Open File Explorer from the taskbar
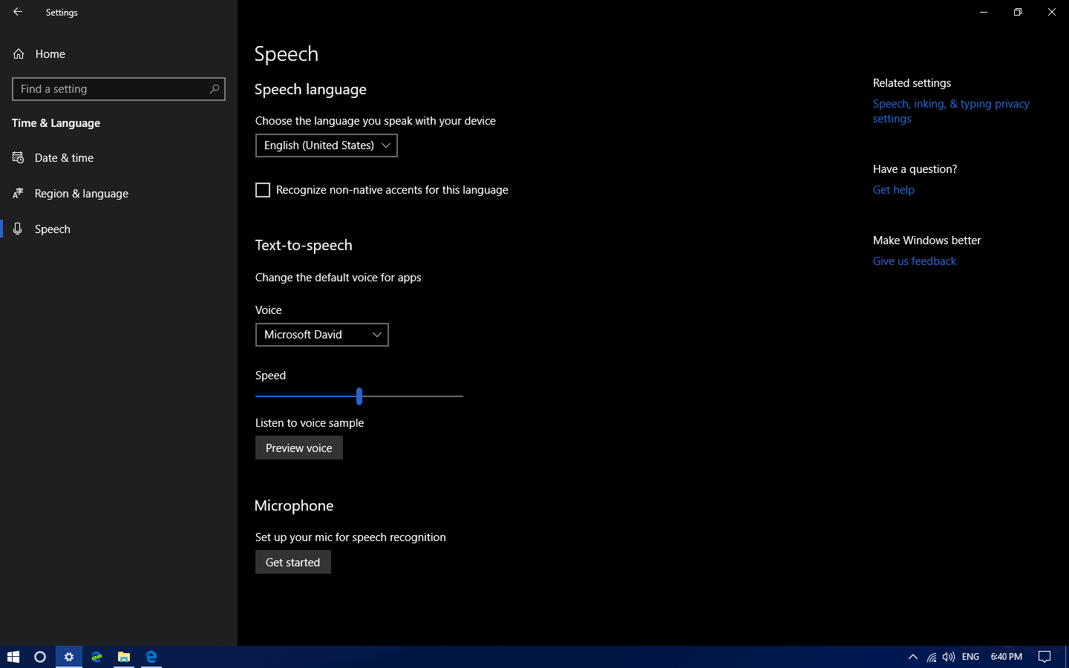1069x668 pixels. coord(124,657)
